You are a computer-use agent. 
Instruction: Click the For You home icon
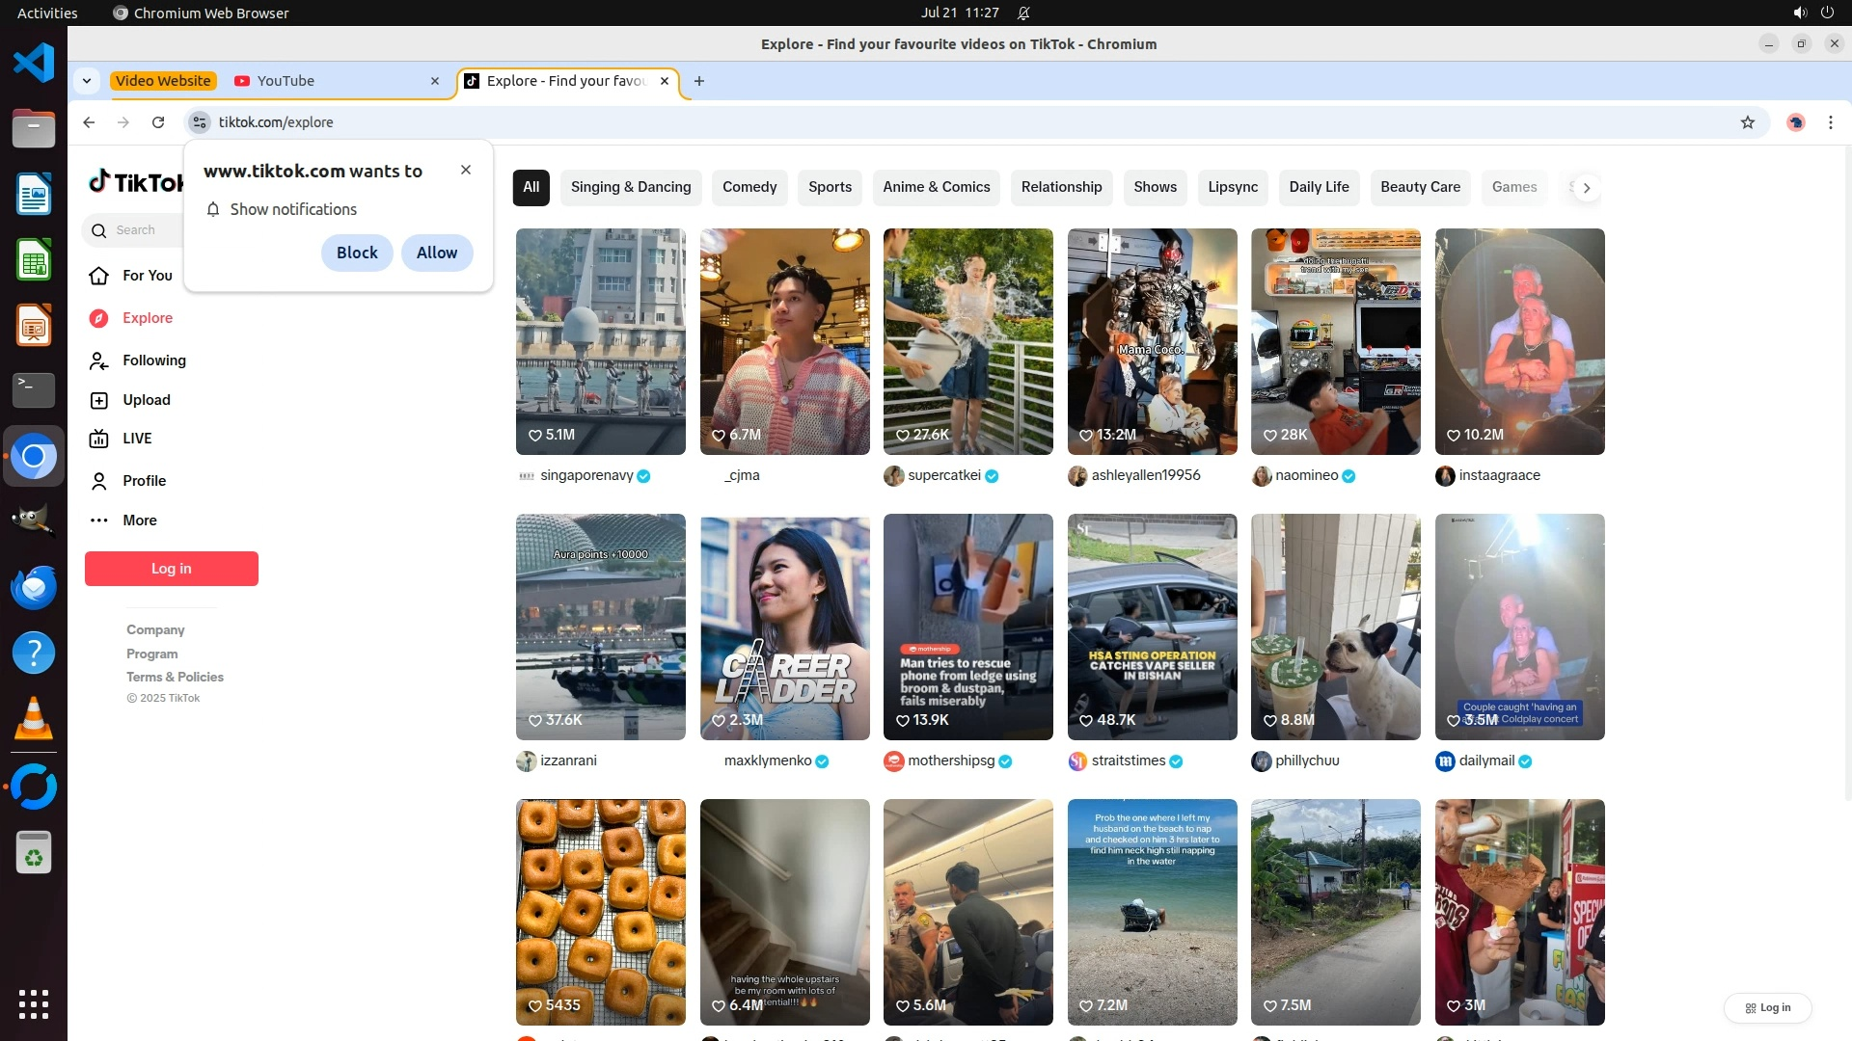(98, 276)
